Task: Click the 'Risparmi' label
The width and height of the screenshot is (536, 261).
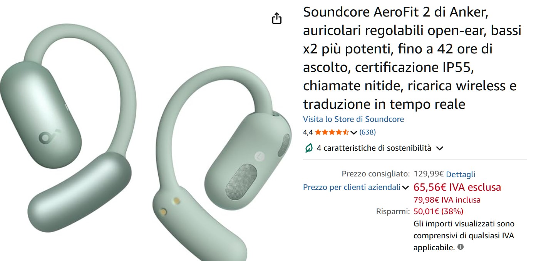Action: click(393, 211)
